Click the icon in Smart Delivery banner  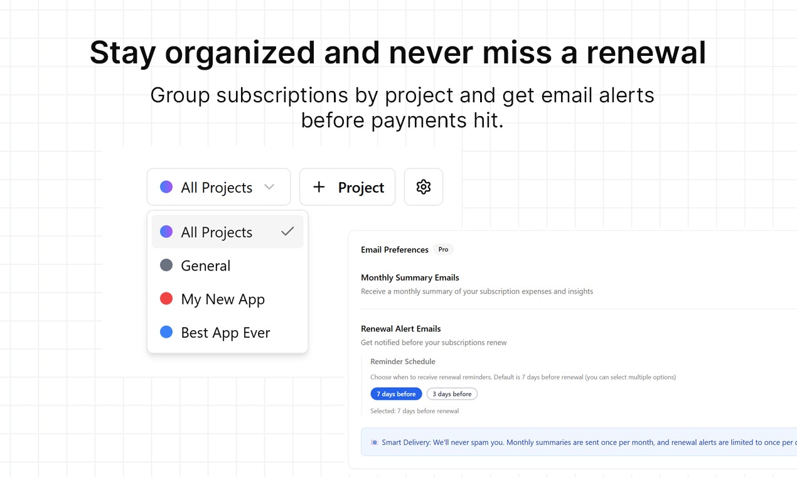point(375,442)
